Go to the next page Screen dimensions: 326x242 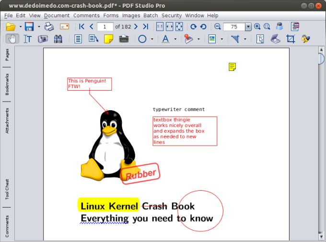[136, 27]
